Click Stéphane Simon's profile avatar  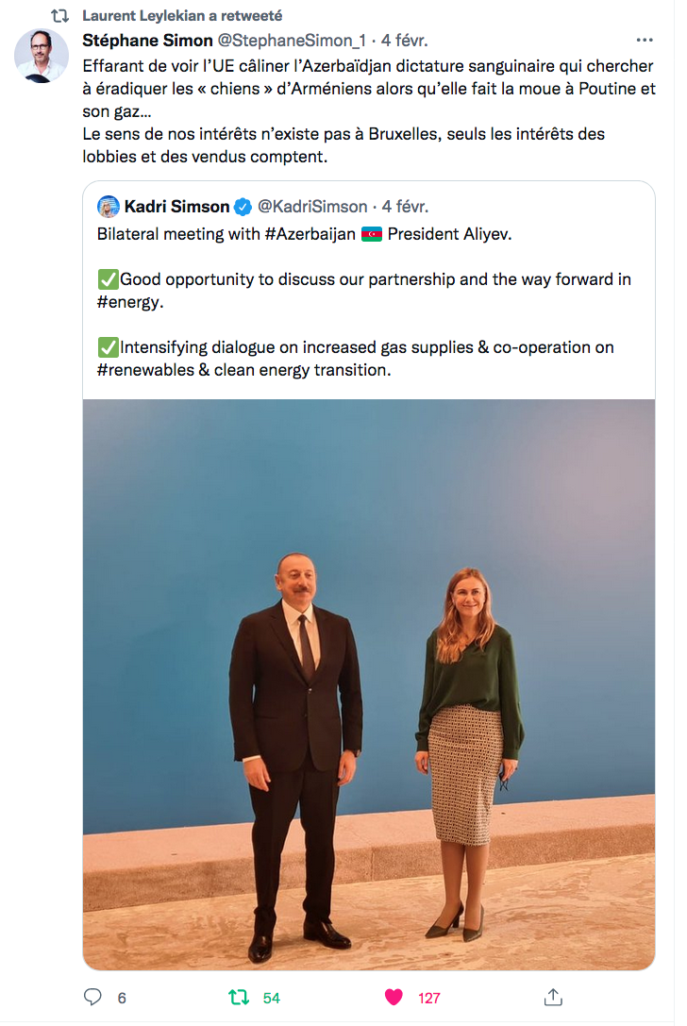click(42, 56)
